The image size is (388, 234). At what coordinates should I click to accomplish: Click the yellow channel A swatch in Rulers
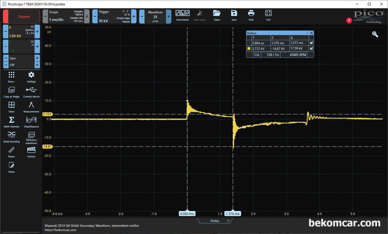249,48
